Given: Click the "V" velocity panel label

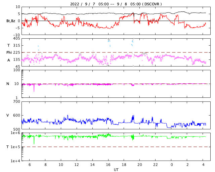Looking at the screenshot, I should pos(8,115).
